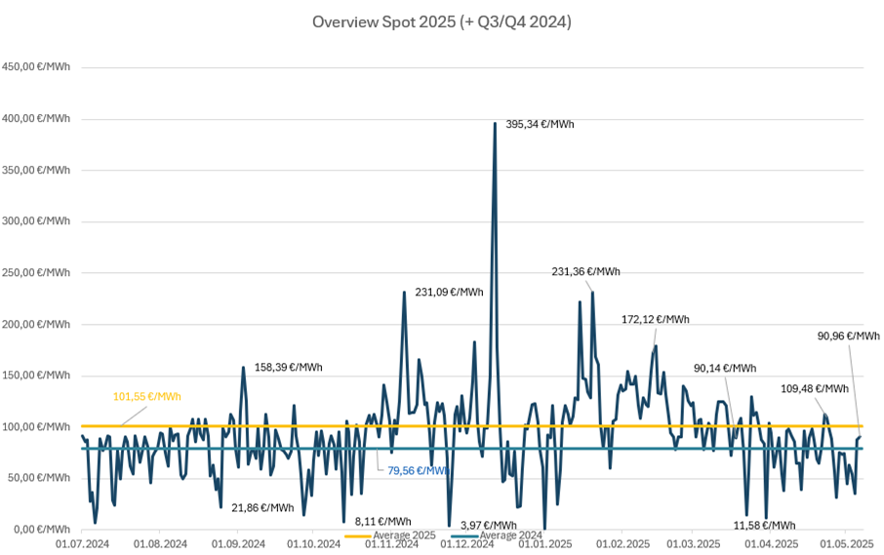The height and width of the screenshot is (555, 884).
Task: Click the 21,86 €/MWh low point label
Action: [x=262, y=507]
